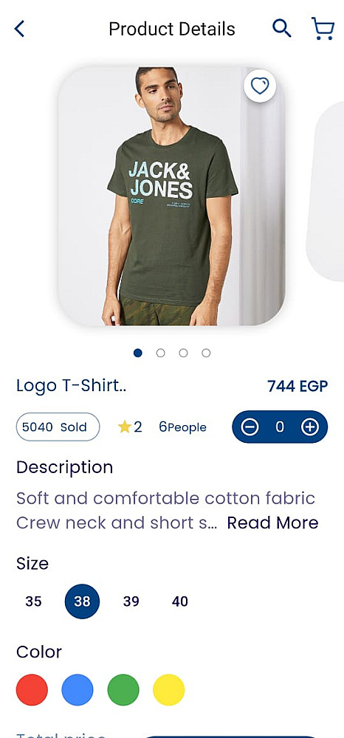Tap the star rating icon
The height and width of the screenshot is (738, 344).
coord(124,427)
